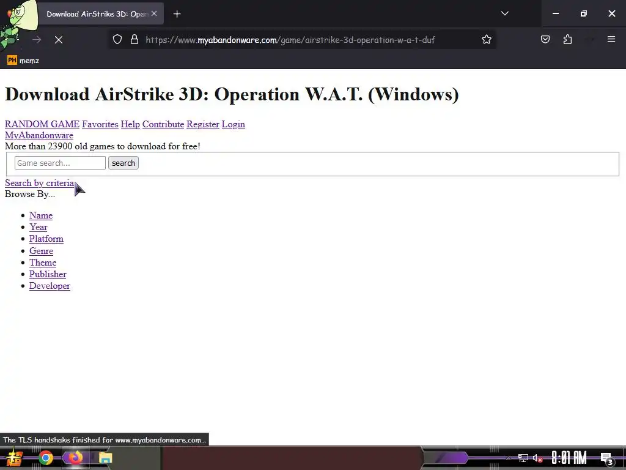Screen dimensions: 626x470
Task: Open the Extensions puzzle icon
Action: (x=567, y=39)
